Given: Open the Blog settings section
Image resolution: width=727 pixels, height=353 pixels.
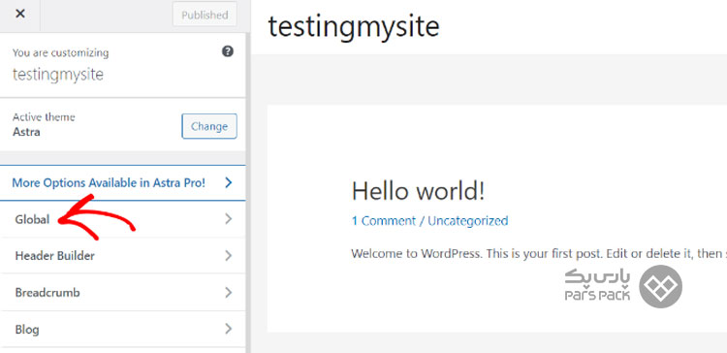Looking at the screenshot, I should (x=122, y=330).
